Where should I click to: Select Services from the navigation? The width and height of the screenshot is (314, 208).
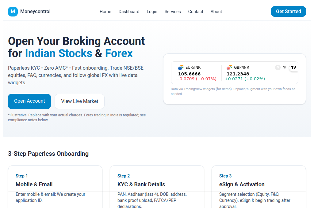coord(172,12)
